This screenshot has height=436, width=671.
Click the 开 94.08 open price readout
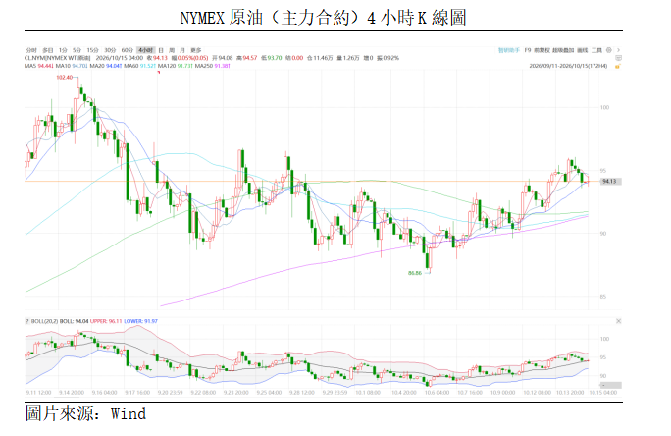point(222,58)
